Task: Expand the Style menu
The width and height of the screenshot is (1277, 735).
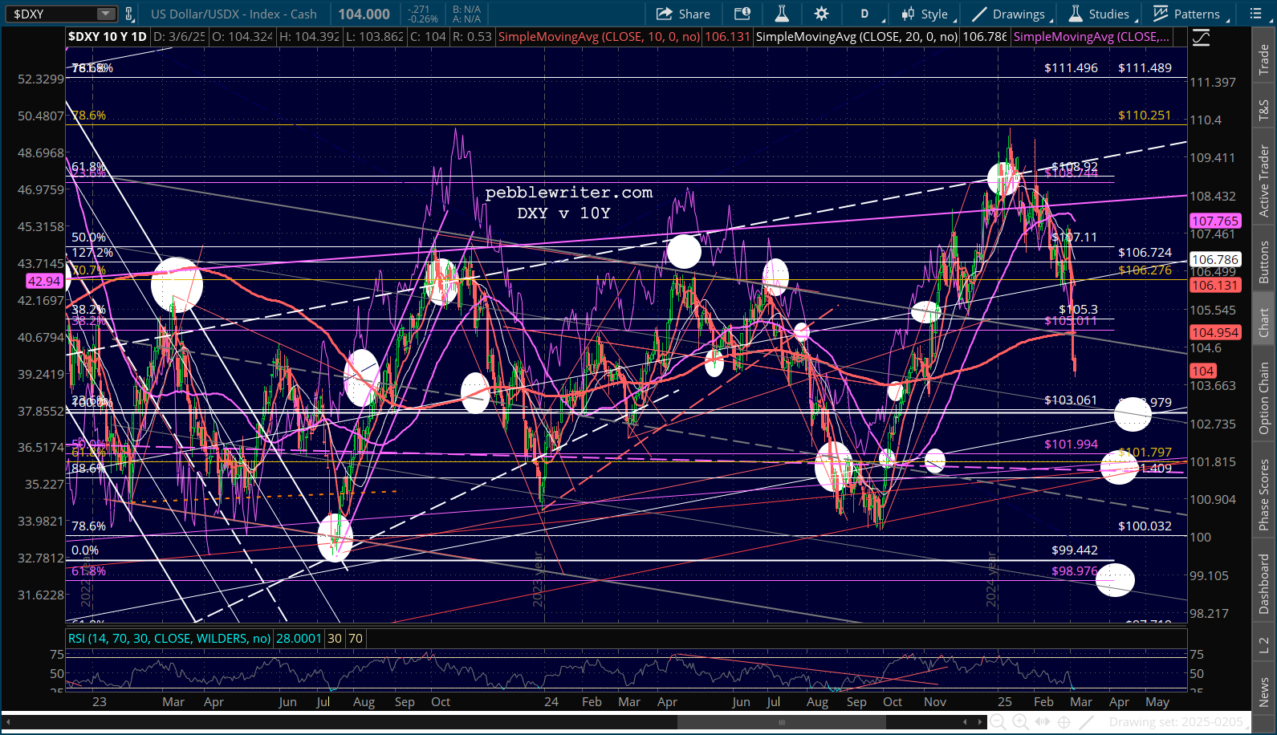Action: point(925,14)
